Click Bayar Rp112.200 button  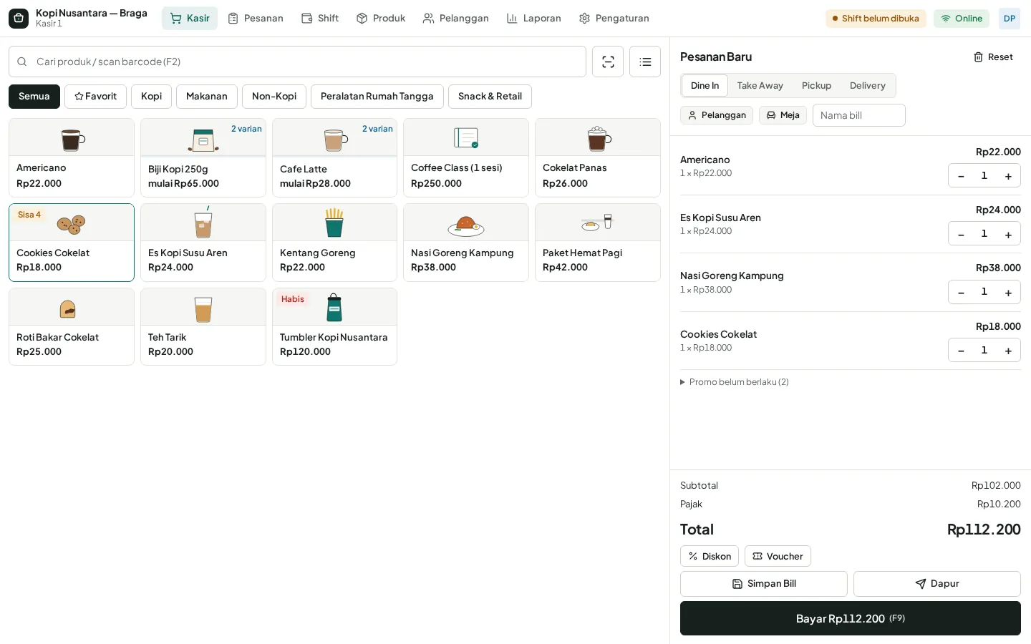[851, 618]
